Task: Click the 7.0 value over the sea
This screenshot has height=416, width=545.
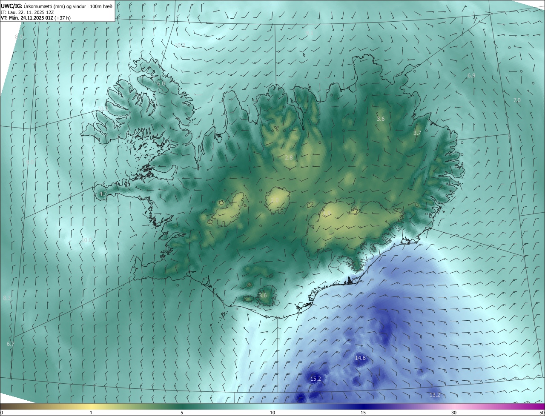Action: 517,100
